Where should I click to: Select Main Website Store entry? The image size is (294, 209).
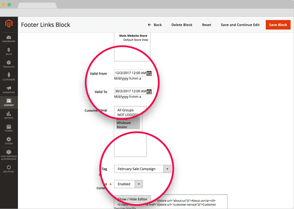(x=133, y=36)
